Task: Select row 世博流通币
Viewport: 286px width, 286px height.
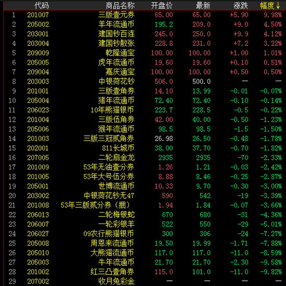Action: (x=145, y=186)
